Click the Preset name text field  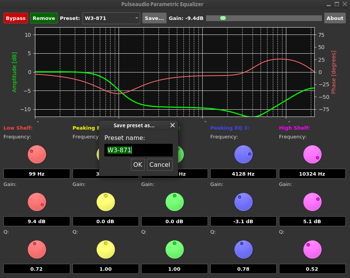click(138, 150)
